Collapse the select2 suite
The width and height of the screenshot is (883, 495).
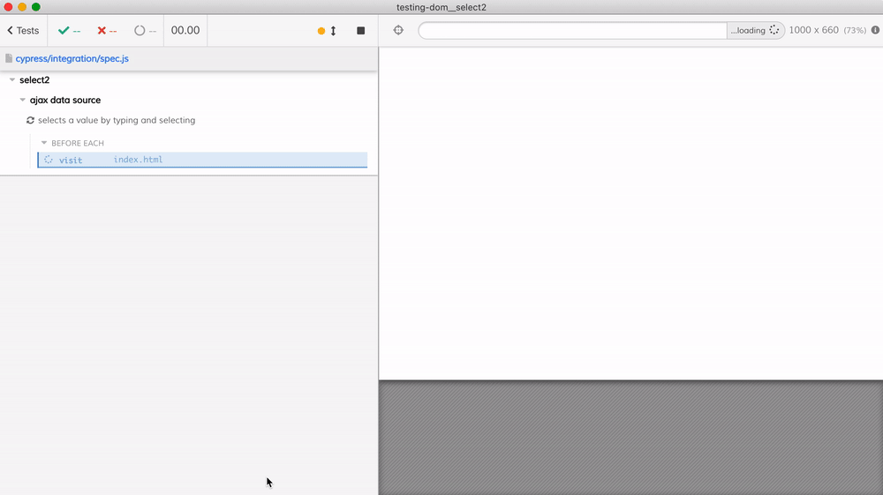tap(12, 80)
